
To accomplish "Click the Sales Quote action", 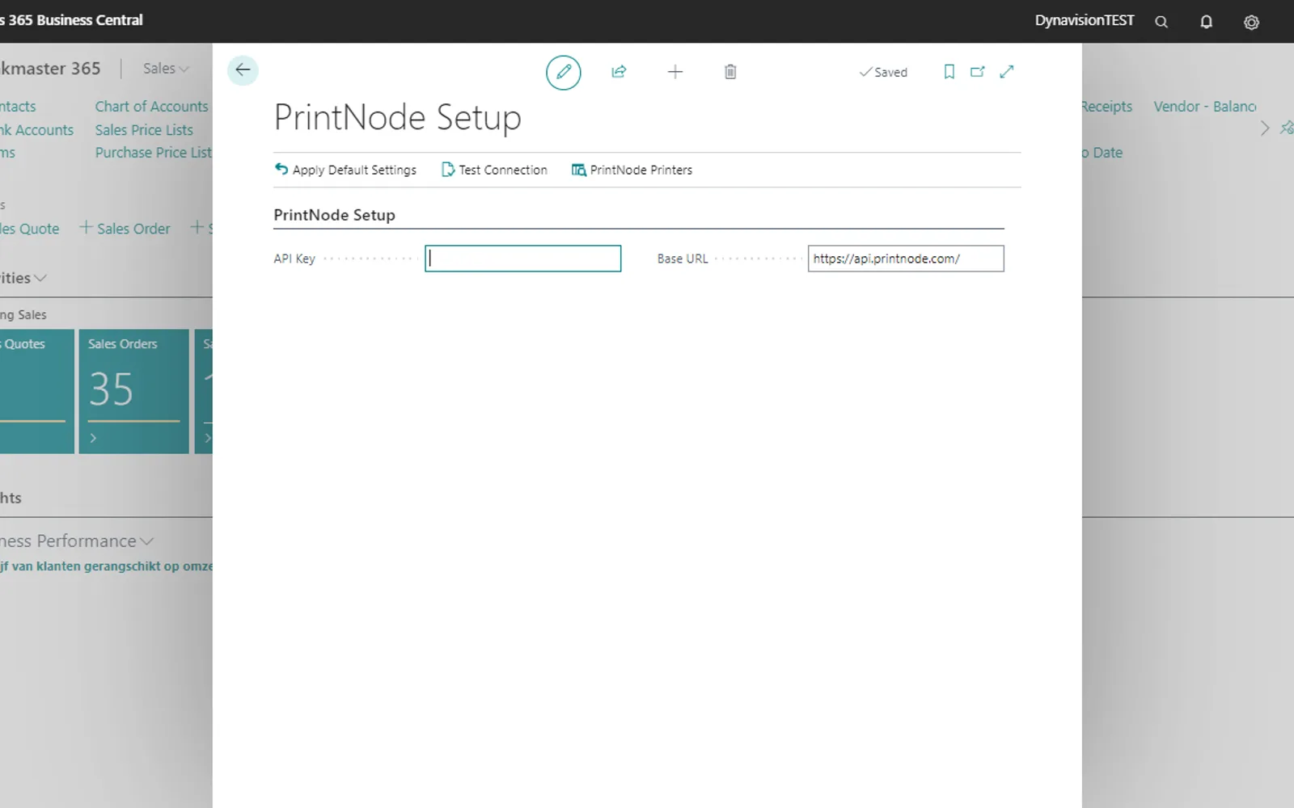I will (x=30, y=229).
